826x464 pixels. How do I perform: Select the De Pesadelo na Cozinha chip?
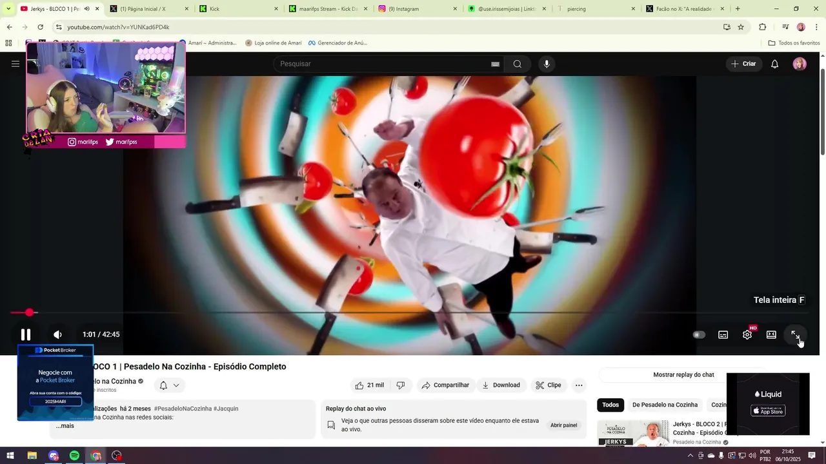click(x=665, y=405)
